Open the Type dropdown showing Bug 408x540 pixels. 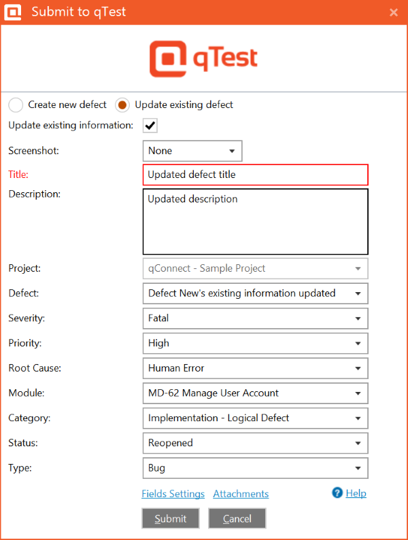coord(256,468)
